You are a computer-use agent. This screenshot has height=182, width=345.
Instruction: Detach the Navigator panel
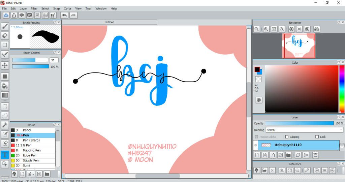338,23
